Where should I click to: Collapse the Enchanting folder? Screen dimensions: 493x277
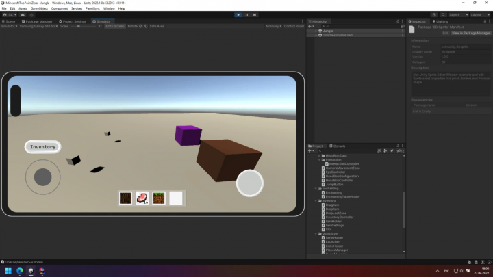[316, 189]
